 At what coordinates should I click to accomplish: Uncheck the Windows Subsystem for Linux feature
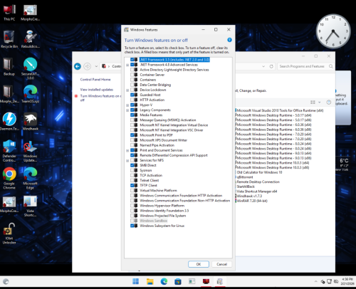pyautogui.click(x=132, y=226)
